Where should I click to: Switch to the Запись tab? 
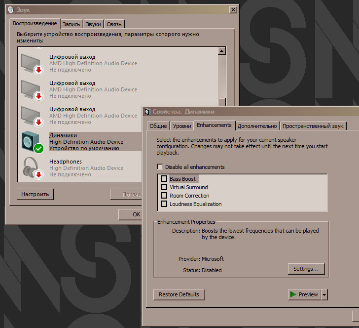pos(72,24)
